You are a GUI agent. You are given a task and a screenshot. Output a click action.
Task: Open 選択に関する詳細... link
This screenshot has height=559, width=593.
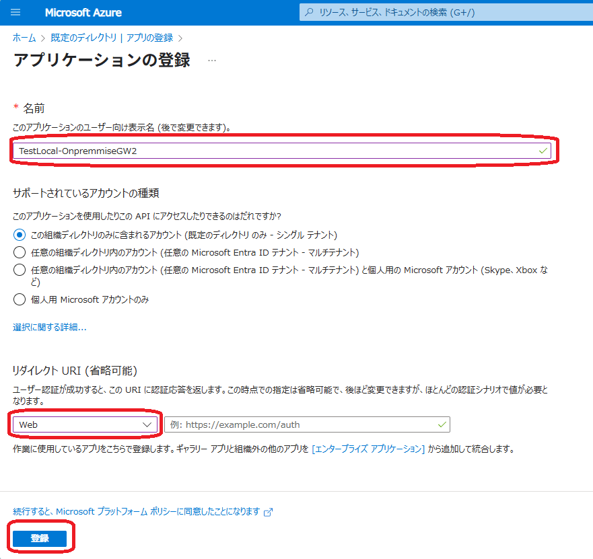pos(50,328)
